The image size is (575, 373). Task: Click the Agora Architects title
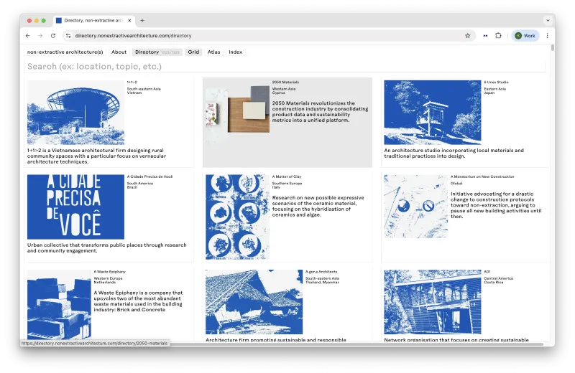321,272
